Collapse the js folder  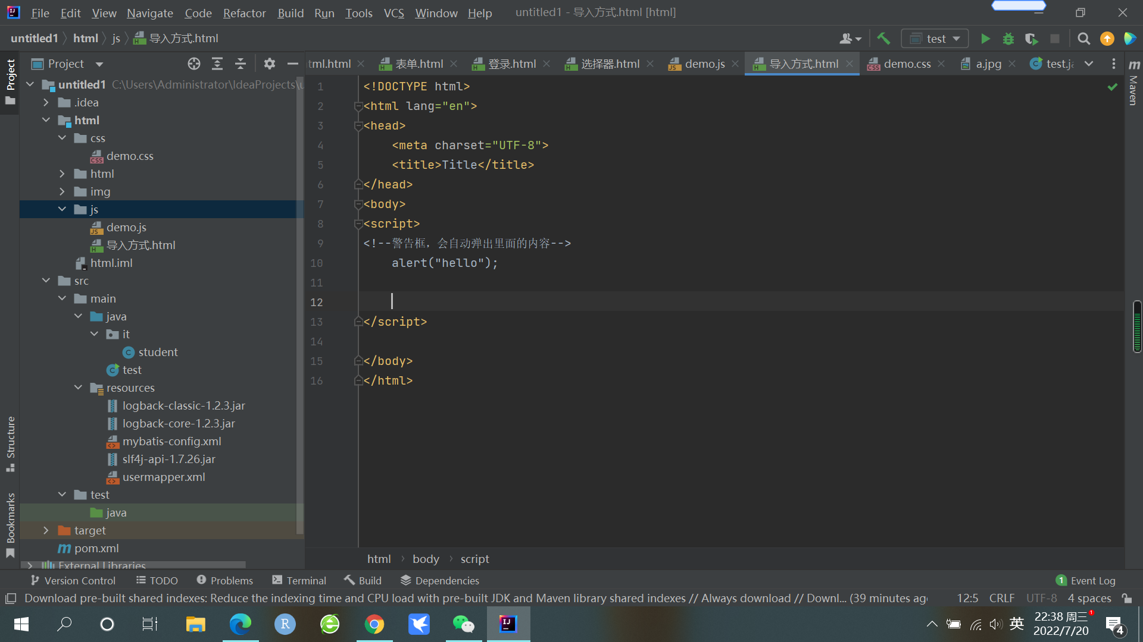[x=62, y=209]
